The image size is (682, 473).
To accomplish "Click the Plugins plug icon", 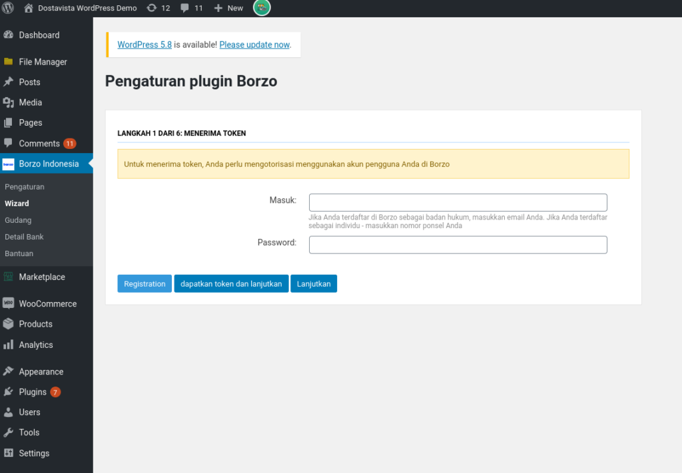I will click(x=8, y=391).
